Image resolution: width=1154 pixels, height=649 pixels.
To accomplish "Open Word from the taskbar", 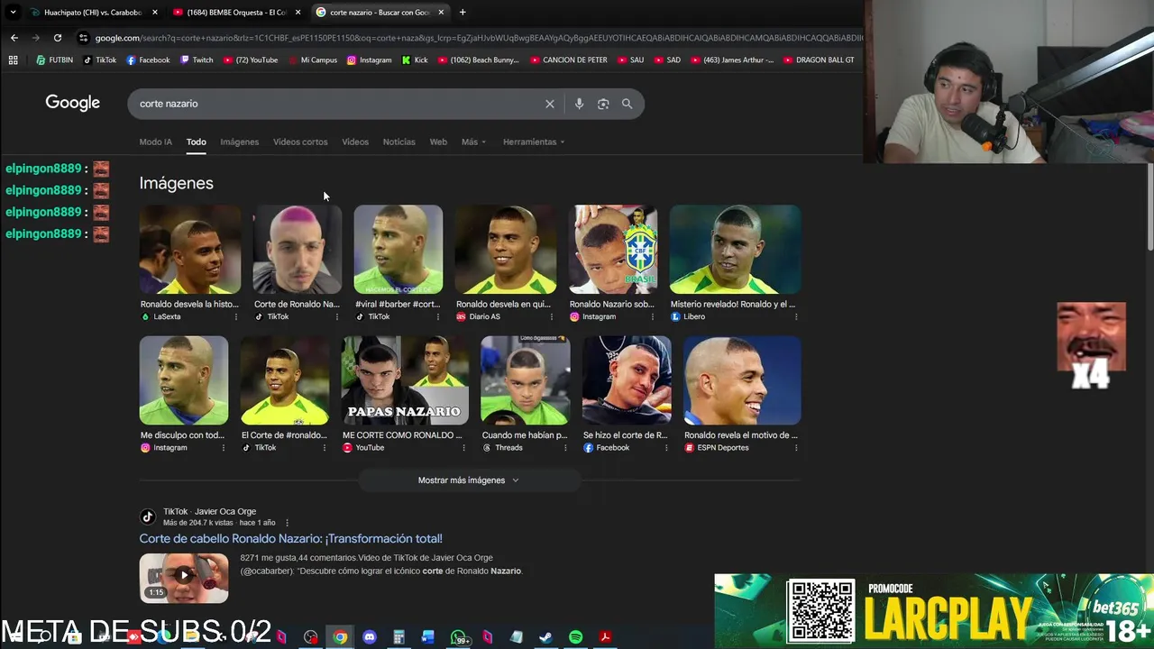I will click(428, 637).
